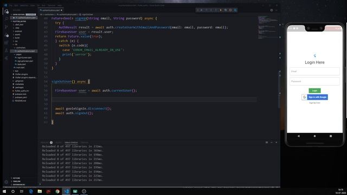Open the Terminal menu
The image size is (347, 195).
click(52, 5)
